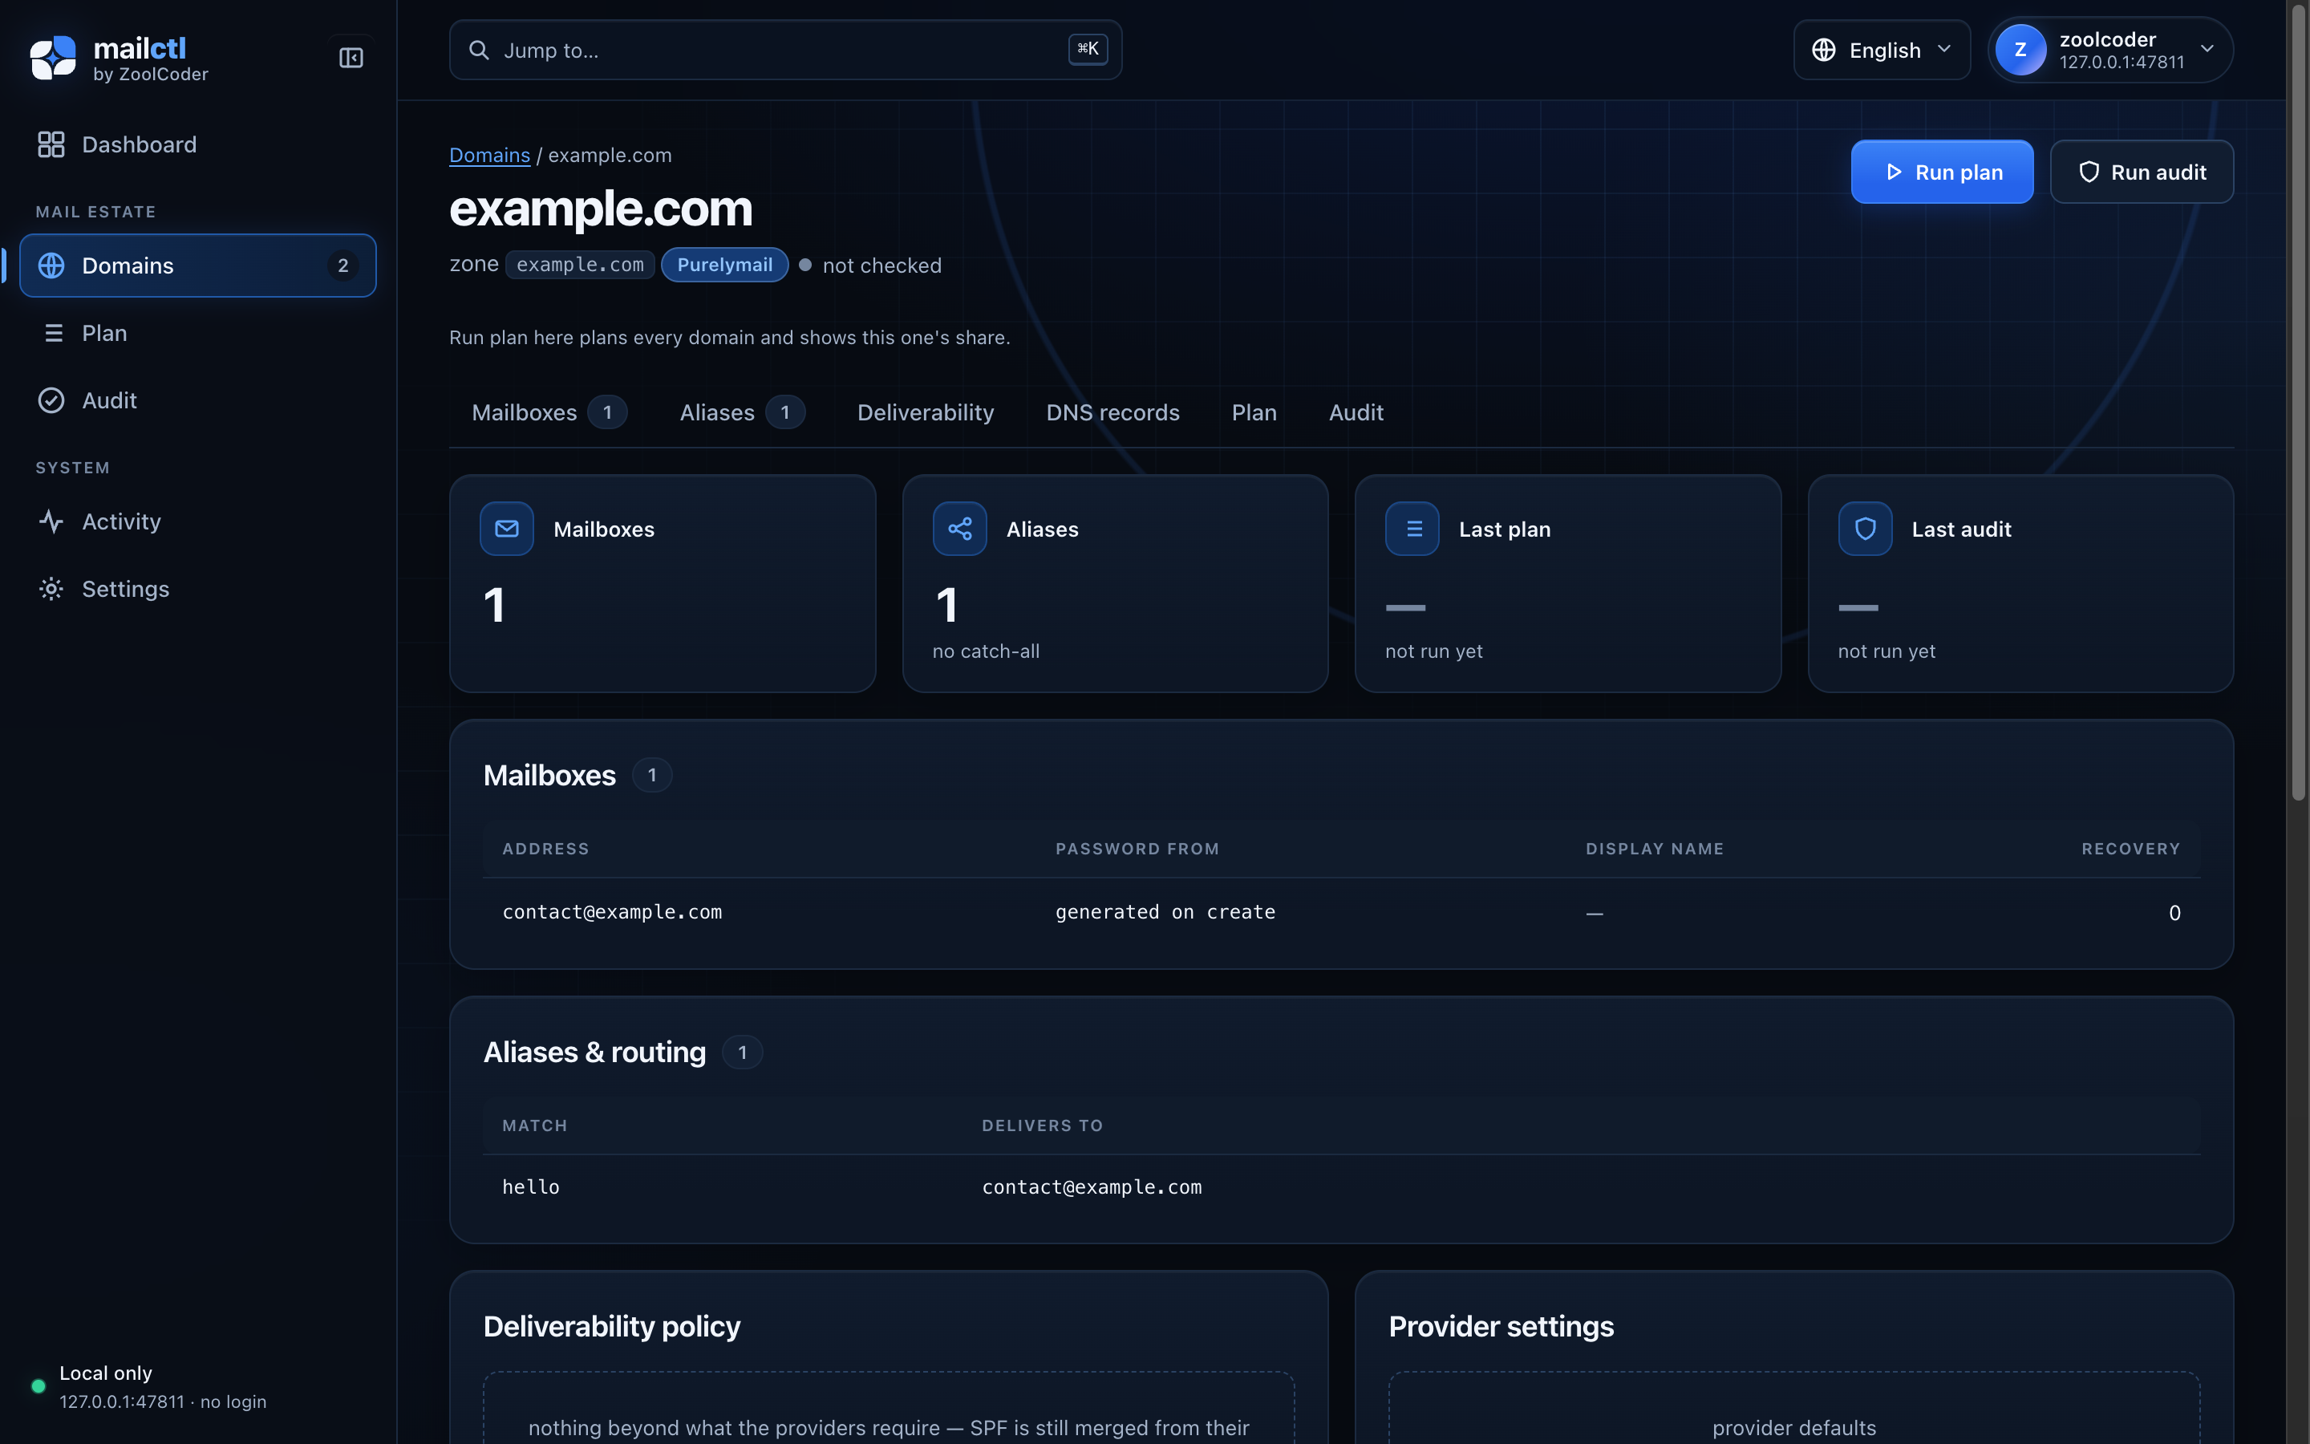
Task: Open the Audit tab under example.com
Action: coord(1356,412)
